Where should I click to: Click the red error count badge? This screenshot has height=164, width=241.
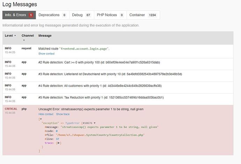click(31, 15)
